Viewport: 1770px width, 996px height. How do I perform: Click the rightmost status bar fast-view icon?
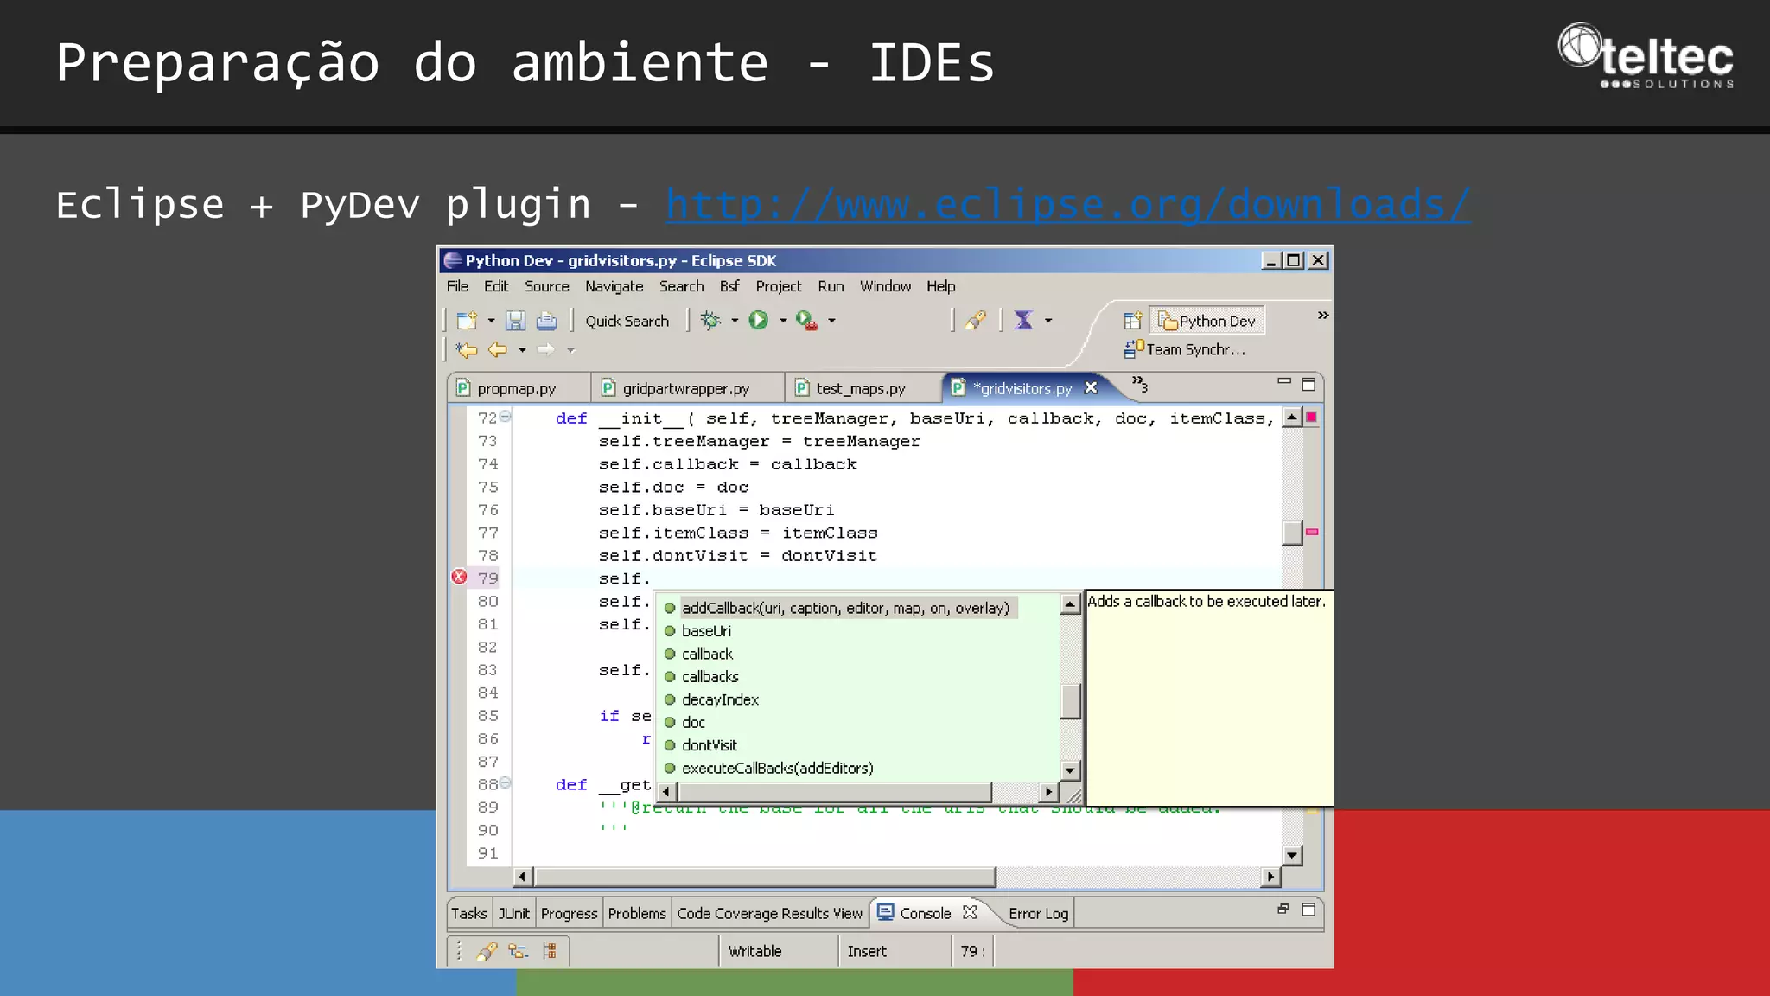[550, 951]
